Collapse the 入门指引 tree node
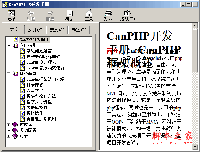200x152 pixels. pos(8,45)
